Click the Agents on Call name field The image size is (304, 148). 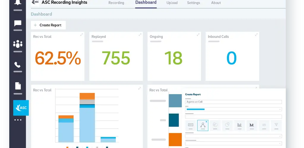(x=233, y=102)
